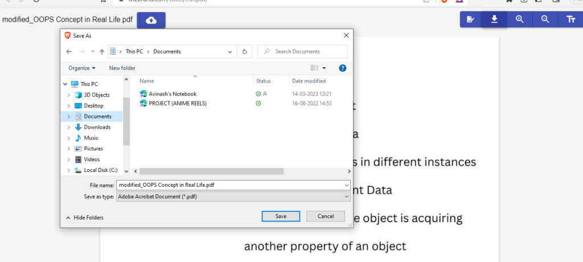Click the edit document icon in toolbar
The width and height of the screenshot is (583, 262).
pos(470,19)
